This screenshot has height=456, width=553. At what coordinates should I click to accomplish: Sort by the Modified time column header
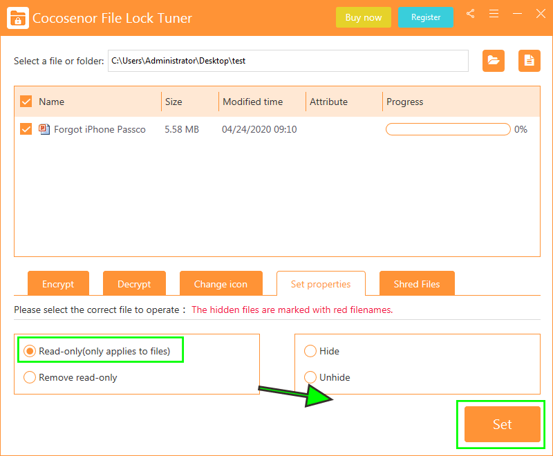(252, 102)
